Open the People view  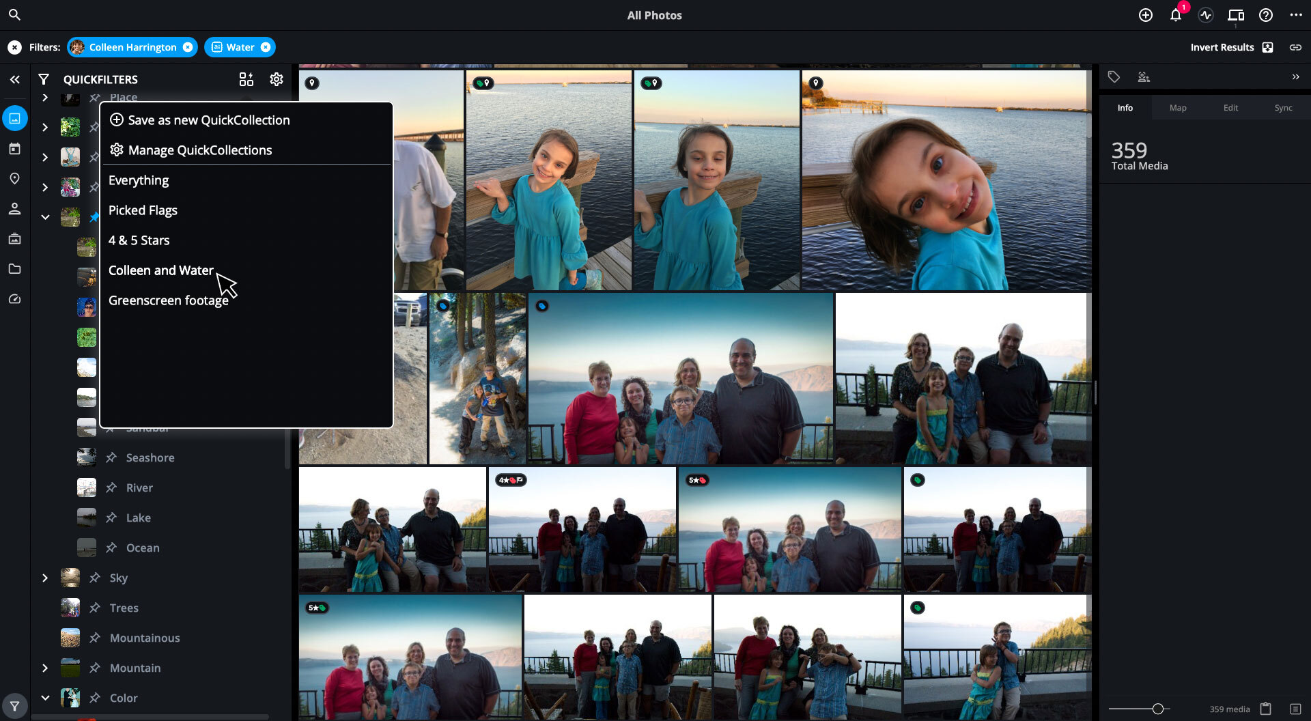pyautogui.click(x=14, y=208)
